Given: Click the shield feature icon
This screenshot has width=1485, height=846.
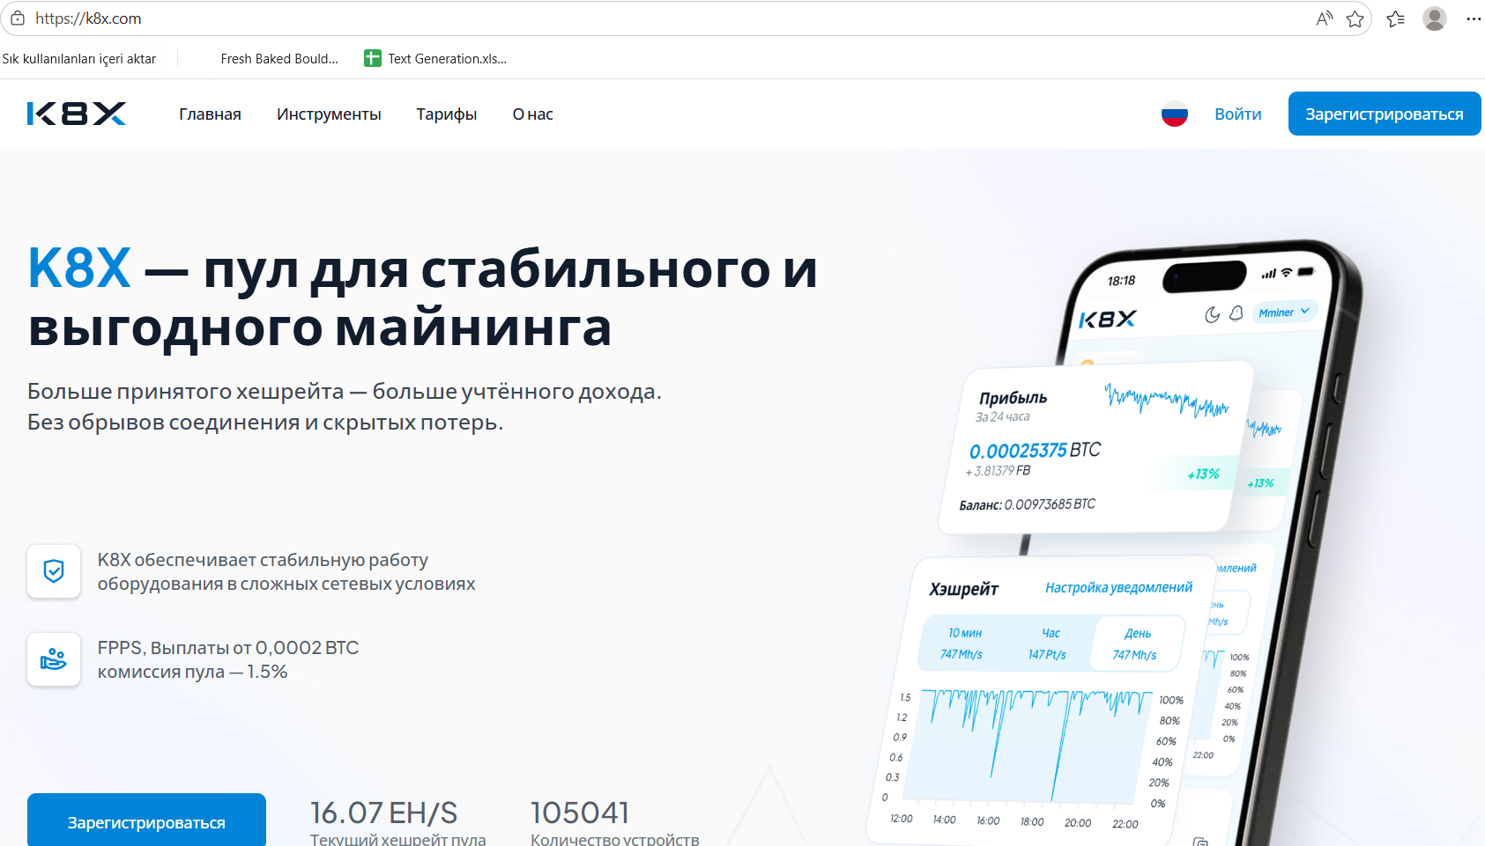Looking at the screenshot, I should pyautogui.click(x=54, y=571).
